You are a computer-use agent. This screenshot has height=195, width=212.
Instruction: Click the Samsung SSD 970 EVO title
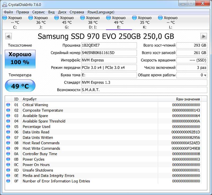click(x=106, y=36)
